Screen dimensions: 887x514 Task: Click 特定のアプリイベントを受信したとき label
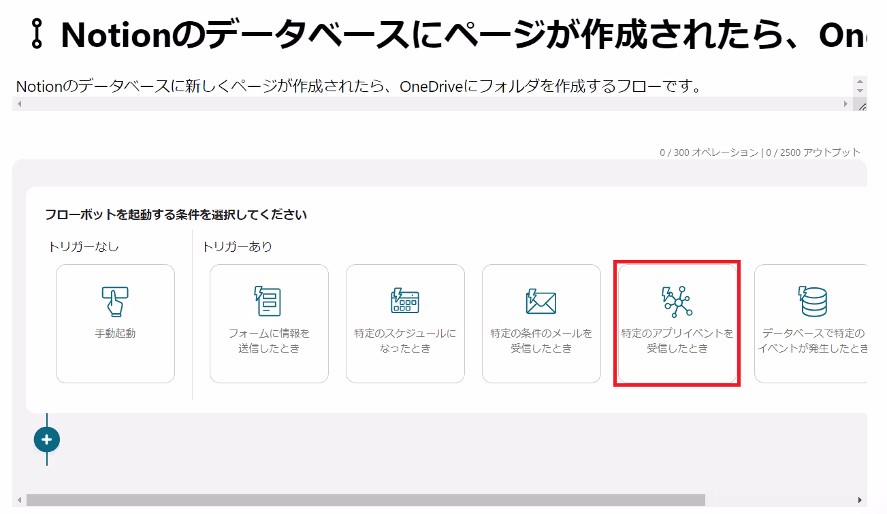click(x=677, y=341)
